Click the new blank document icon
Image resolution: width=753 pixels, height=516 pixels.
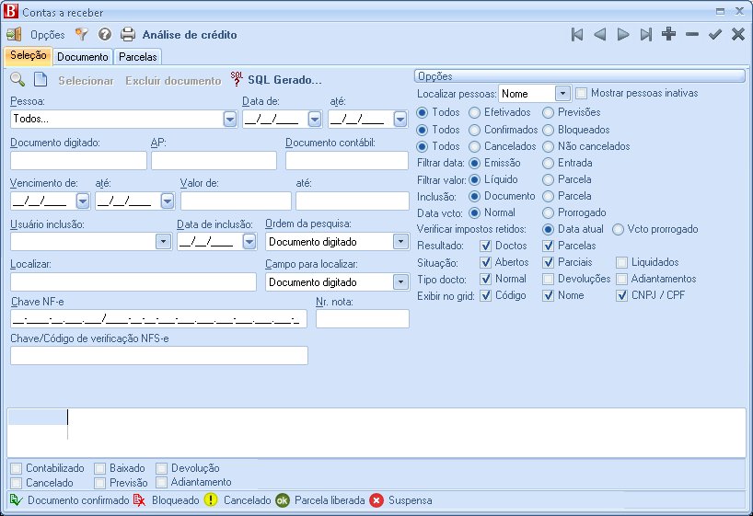click(41, 80)
